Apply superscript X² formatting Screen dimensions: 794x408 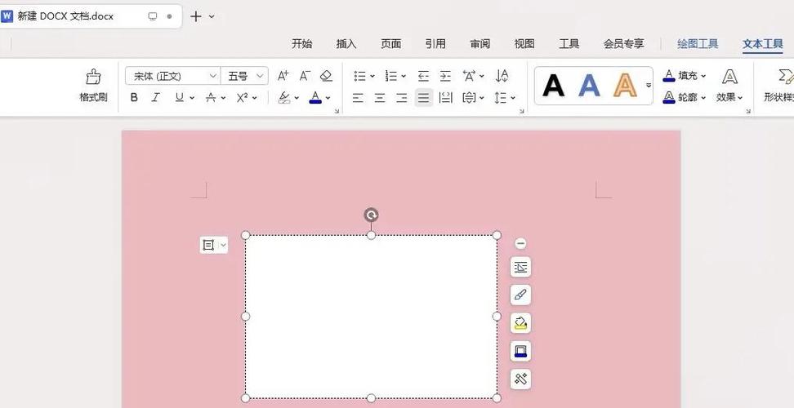[x=242, y=98]
